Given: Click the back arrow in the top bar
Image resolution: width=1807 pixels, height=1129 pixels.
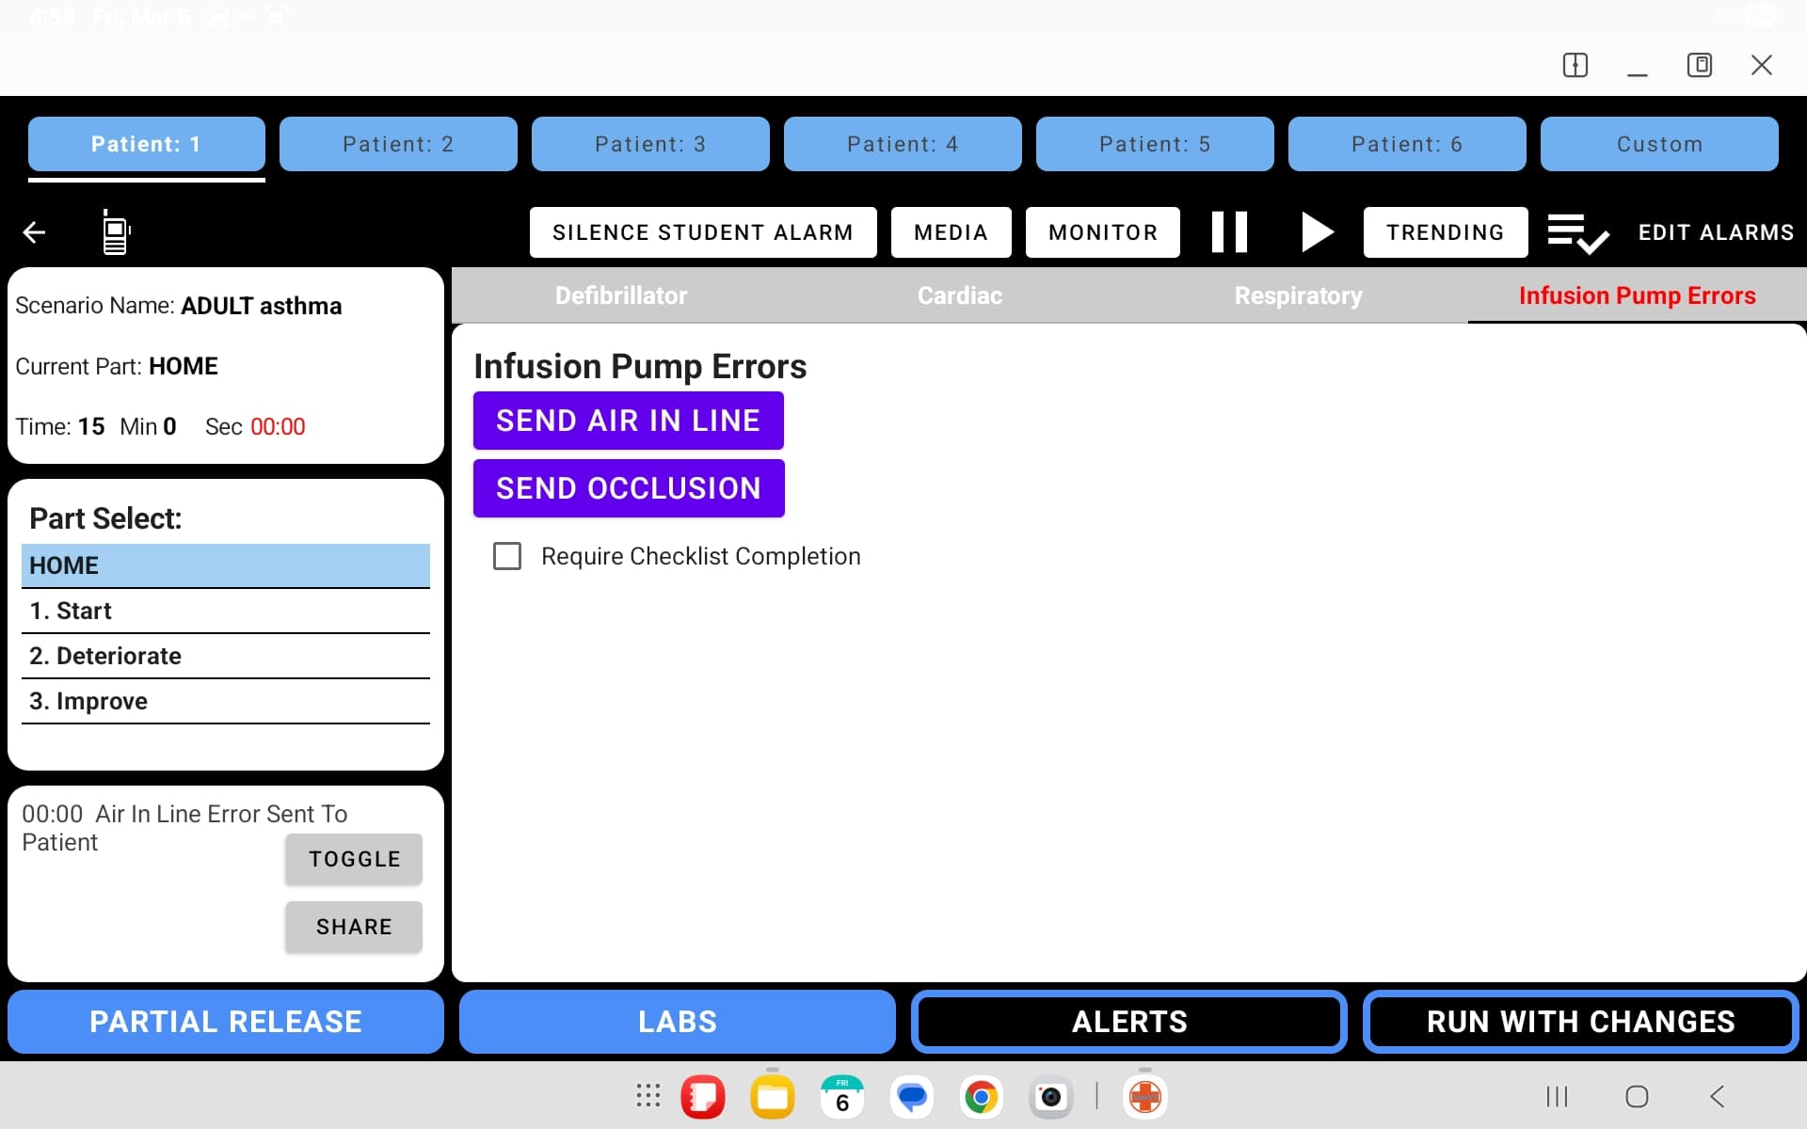Looking at the screenshot, I should coord(34,232).
